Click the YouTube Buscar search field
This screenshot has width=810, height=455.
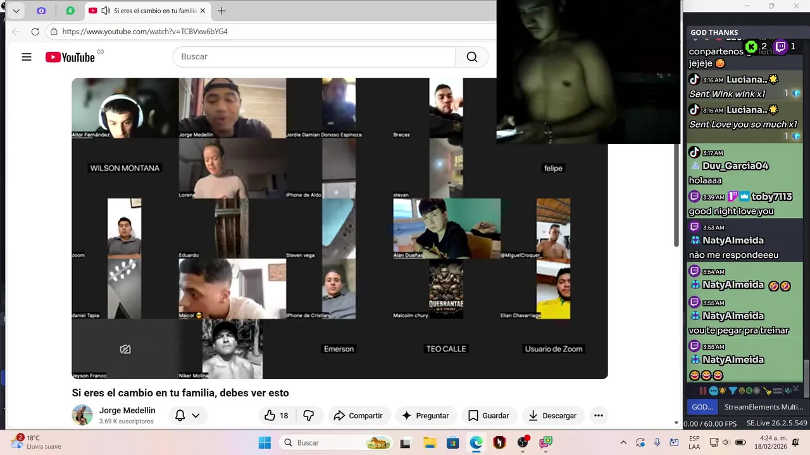point(314,57)
